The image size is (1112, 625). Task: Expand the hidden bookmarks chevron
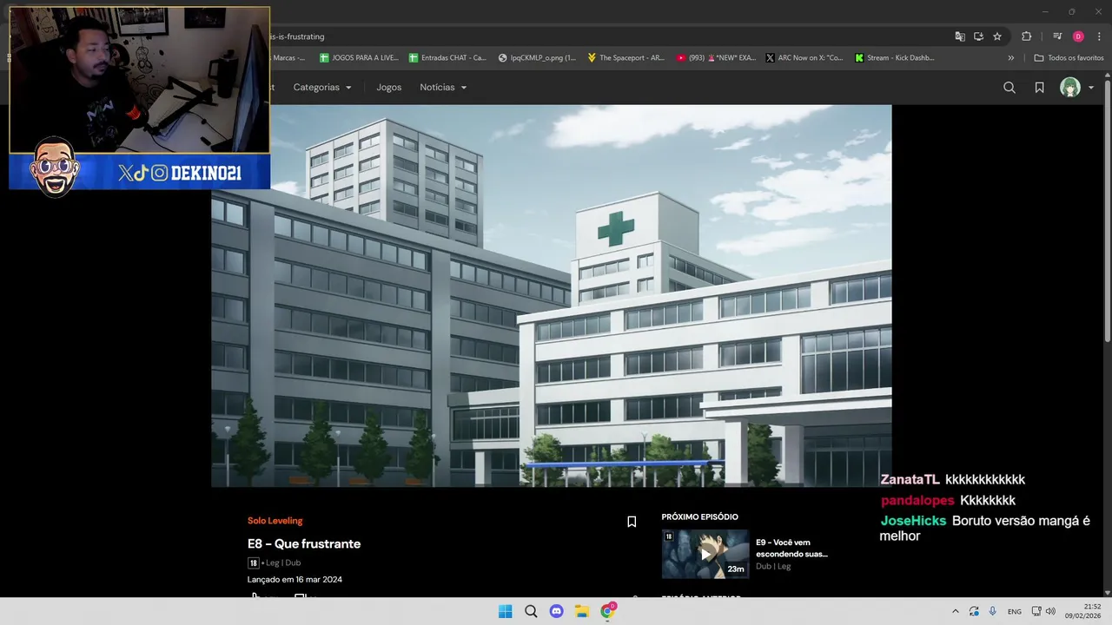pyautogui.click(x=1010, y=58)
